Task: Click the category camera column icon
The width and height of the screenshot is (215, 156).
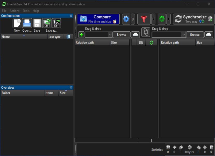Action: [x=141, y=43]
